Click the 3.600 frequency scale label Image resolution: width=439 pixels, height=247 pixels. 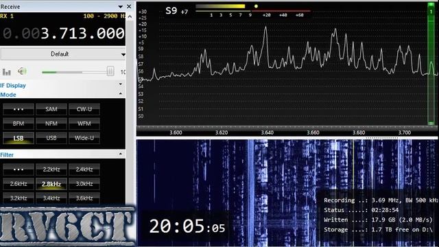tap(176, 132)
